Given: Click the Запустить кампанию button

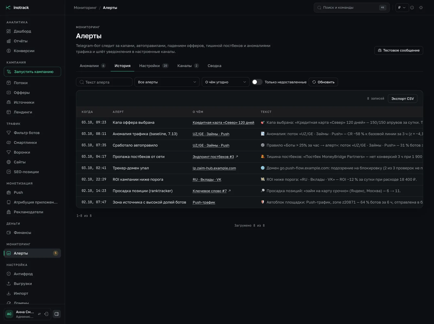Looking at the screenshot, I should (32, 72).
